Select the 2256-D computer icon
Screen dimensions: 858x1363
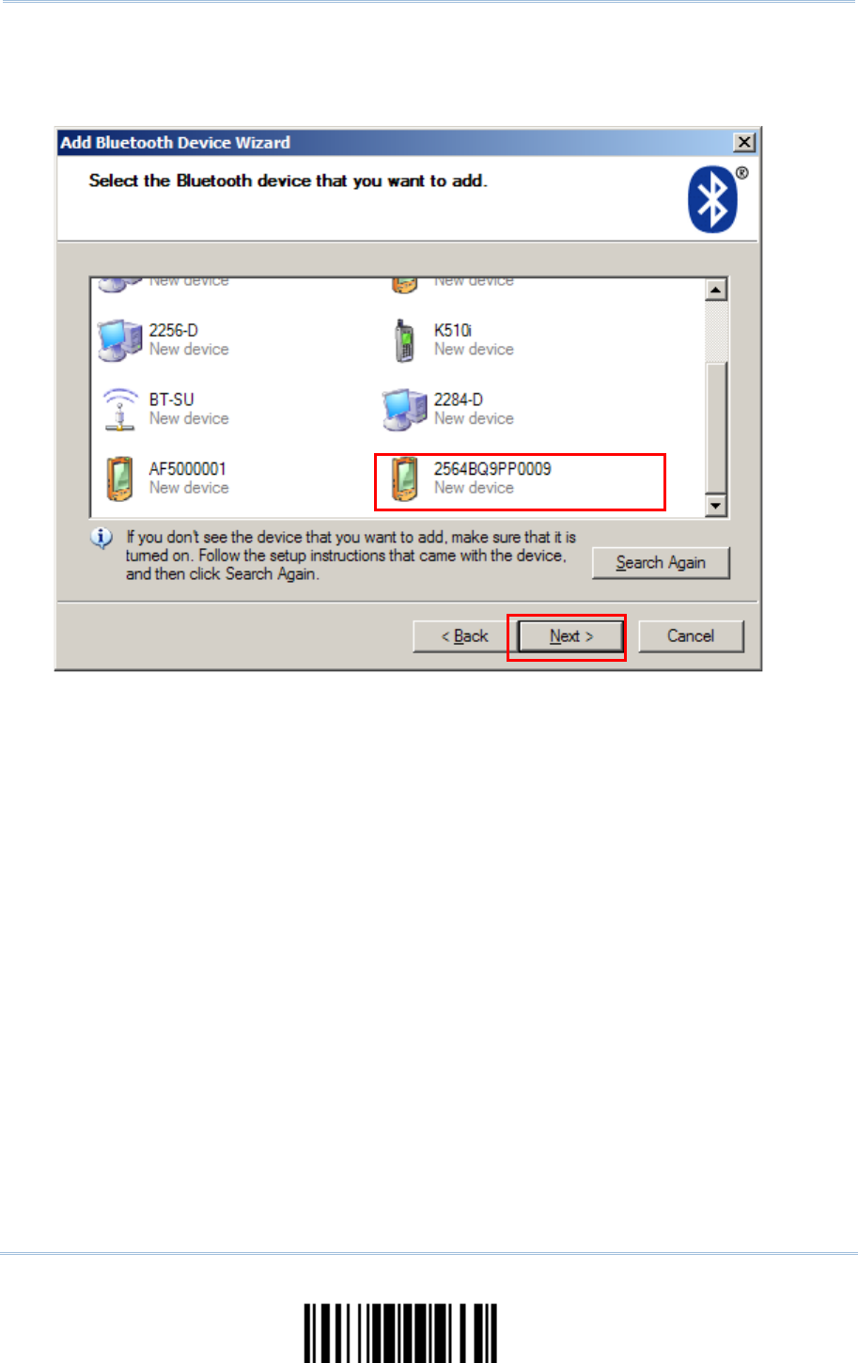click(x=119, y=340)
